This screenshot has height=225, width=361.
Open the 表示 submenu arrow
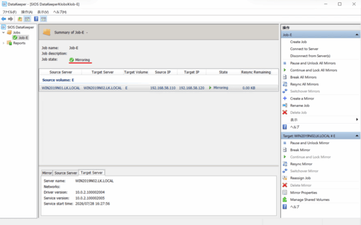point(357,119)
